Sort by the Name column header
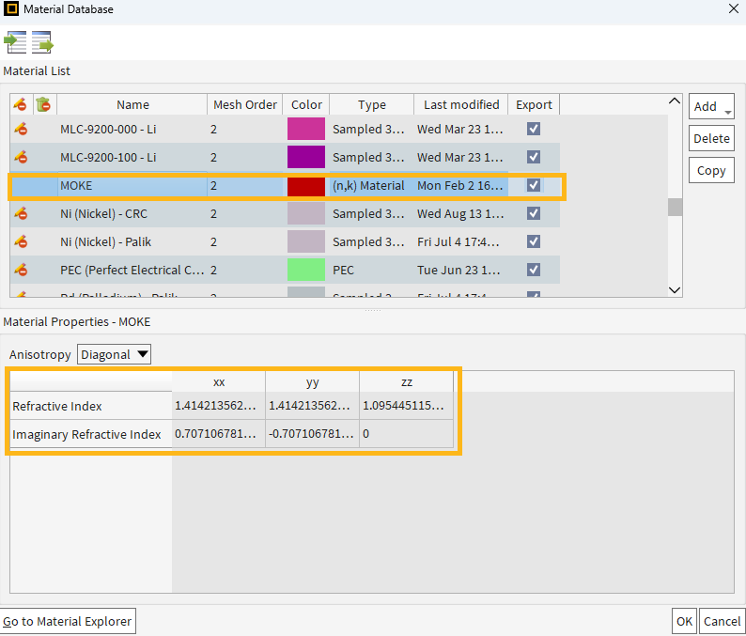746x636 pixels. [x=132, y=104]
